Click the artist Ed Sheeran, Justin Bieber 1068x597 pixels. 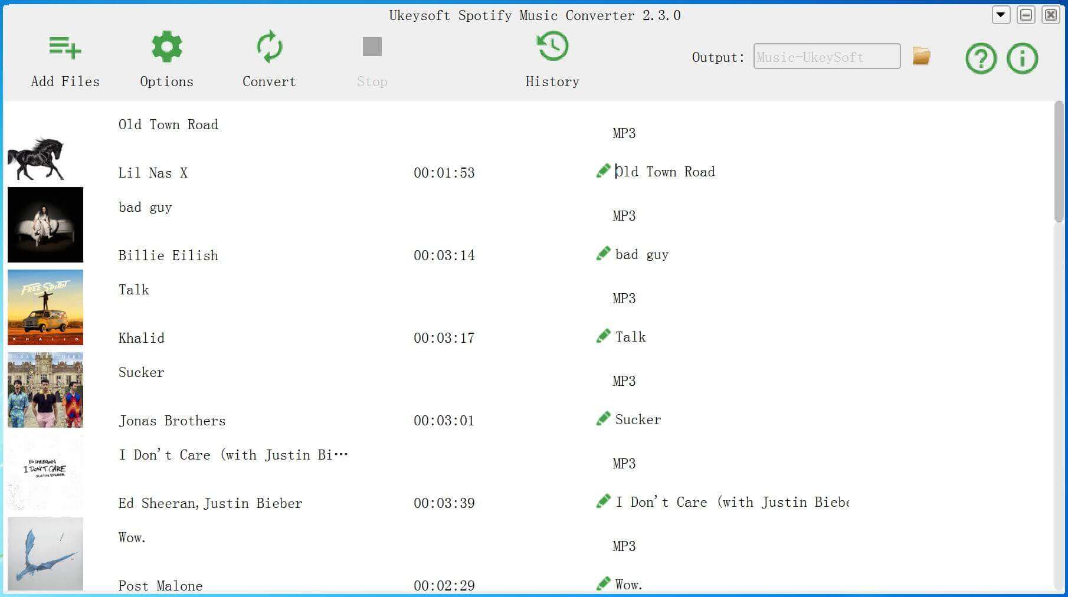[x=210, y=503]
